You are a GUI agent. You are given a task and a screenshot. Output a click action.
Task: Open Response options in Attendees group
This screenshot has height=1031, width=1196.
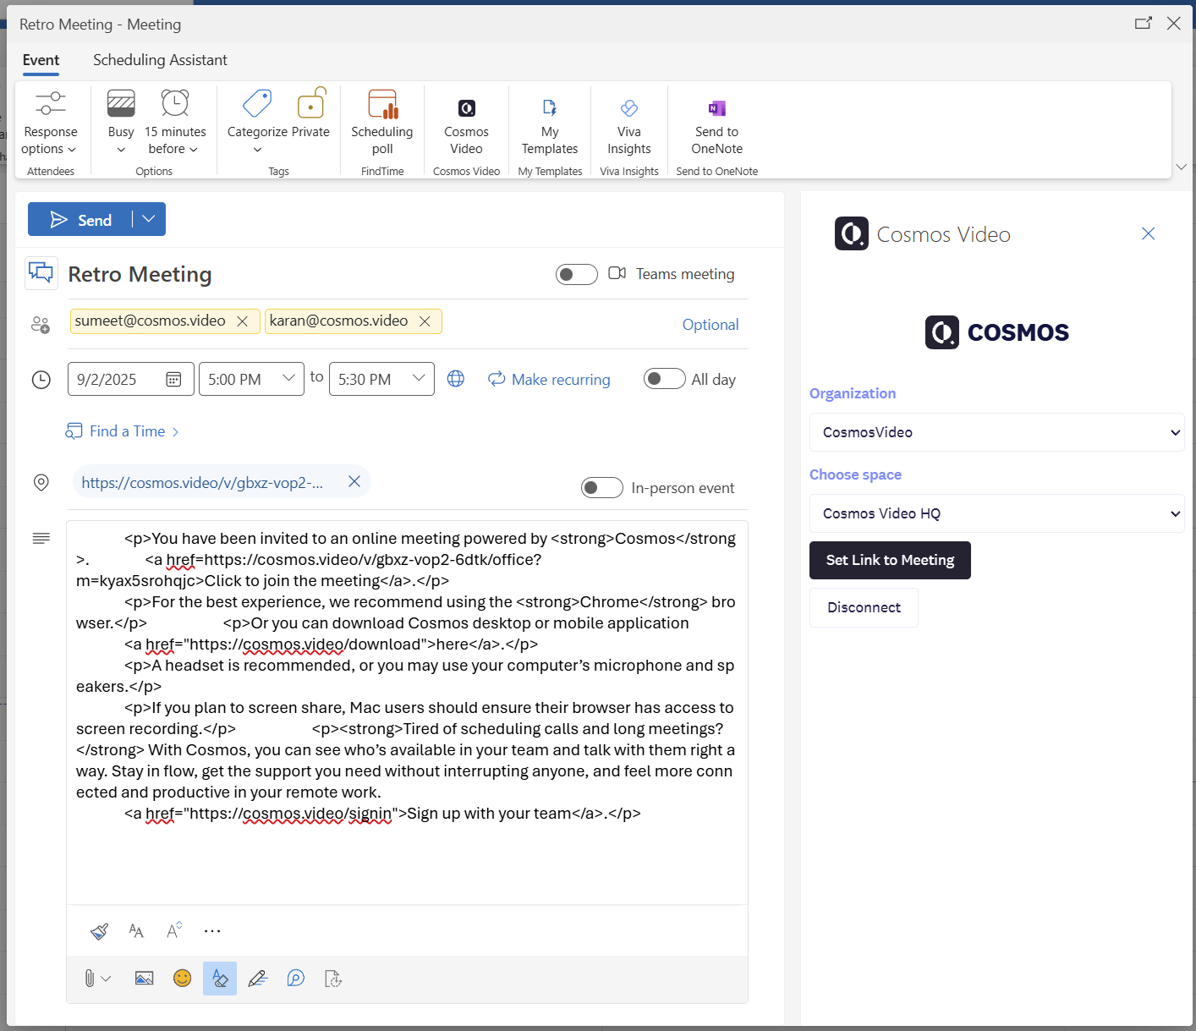[x=50, y=123]
